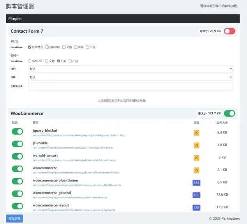
Task: Toggle the Contact Form 7 plugin switch
Action: pos(229,31)
